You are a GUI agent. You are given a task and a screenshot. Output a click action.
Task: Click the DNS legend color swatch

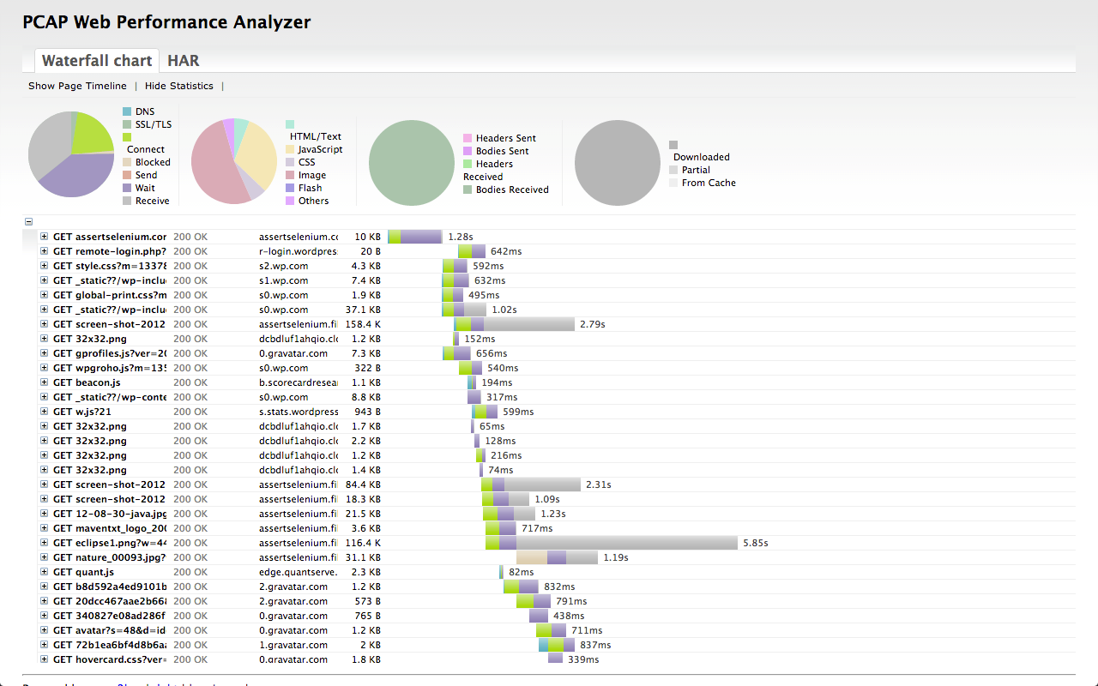point(127,111)
